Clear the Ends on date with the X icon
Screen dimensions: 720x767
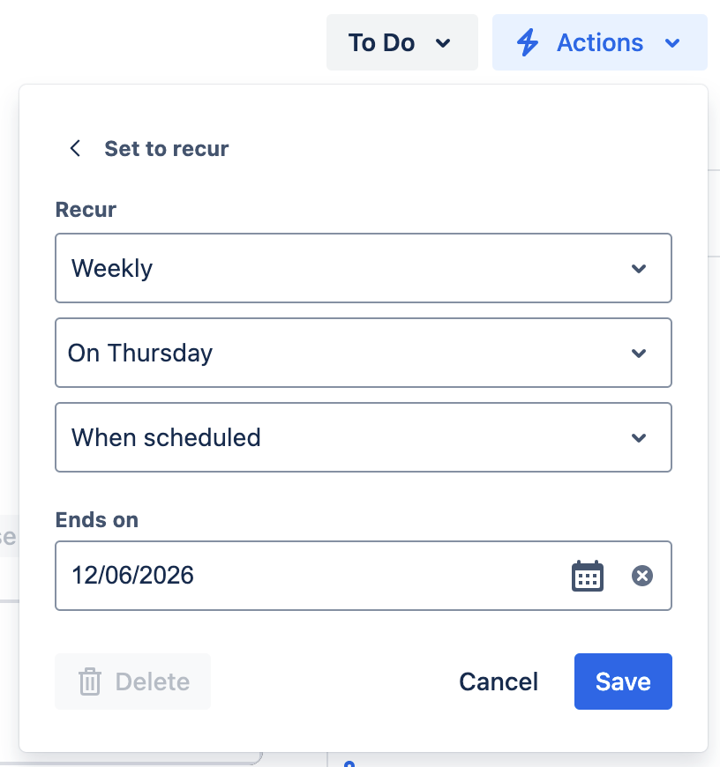coord(642,576)
